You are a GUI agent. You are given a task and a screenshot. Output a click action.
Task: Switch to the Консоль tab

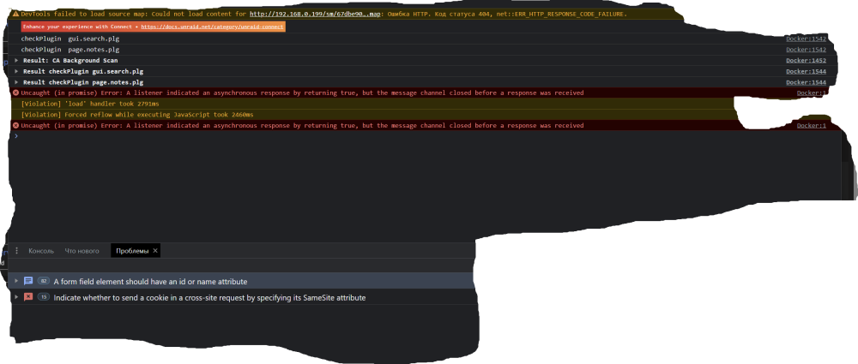pyautogui.click(x=41, y=251)
